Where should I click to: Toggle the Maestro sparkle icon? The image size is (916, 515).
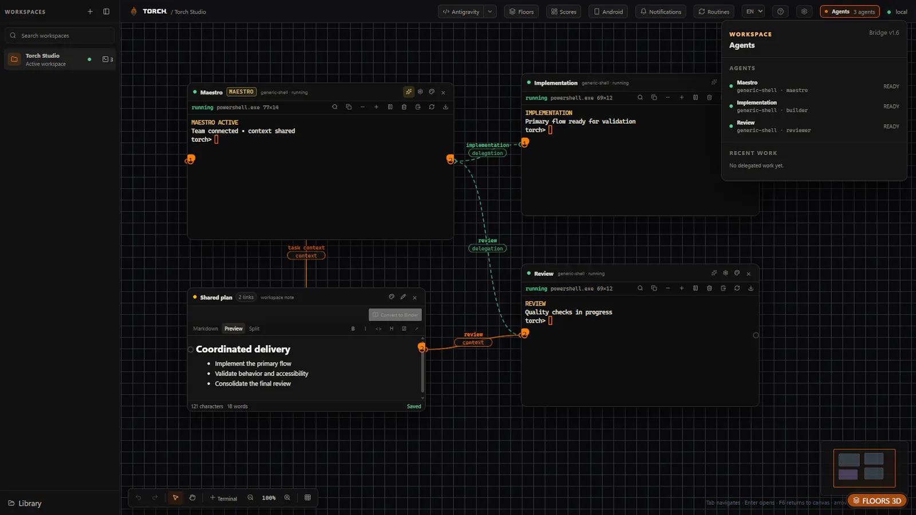tap(409, 92)
